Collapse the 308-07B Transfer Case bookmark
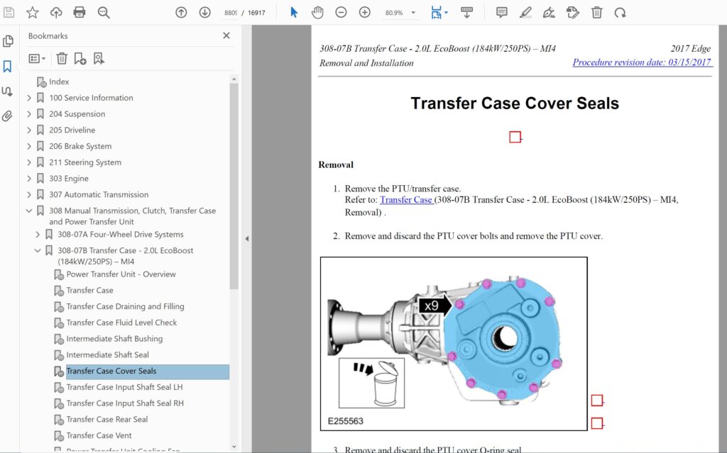727x453 pixels. pos(38,250)
